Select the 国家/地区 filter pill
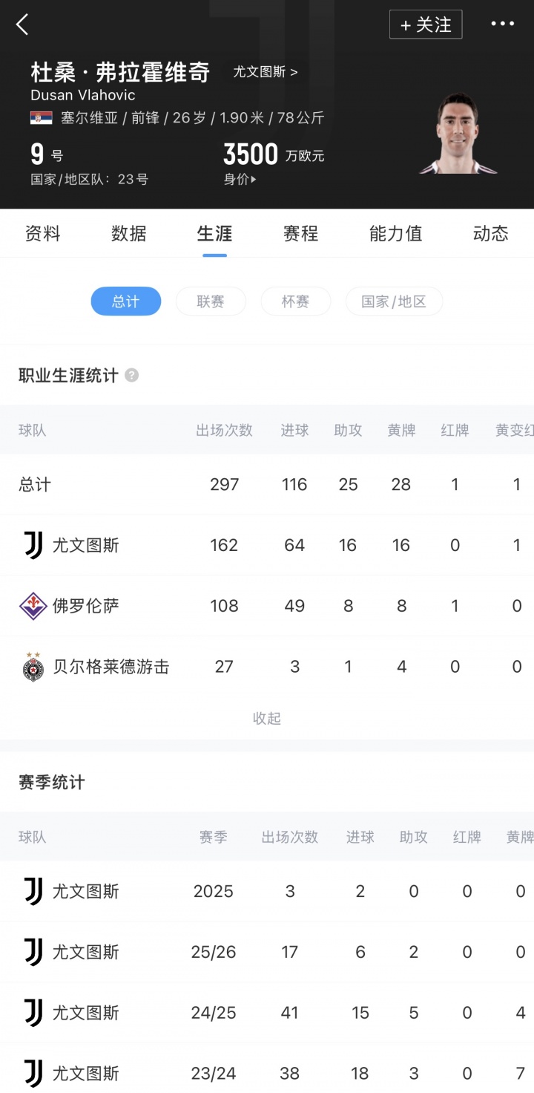 (x=394, y=301)
